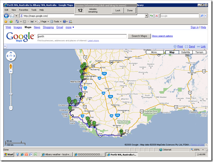The height and width of the screenshot is (162, 213).
Task: Select green marker M at Albany
Action: (x=121, y=132)
